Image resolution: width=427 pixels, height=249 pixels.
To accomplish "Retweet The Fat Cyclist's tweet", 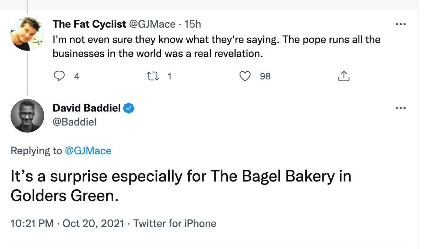I will (x=153, y=76).
